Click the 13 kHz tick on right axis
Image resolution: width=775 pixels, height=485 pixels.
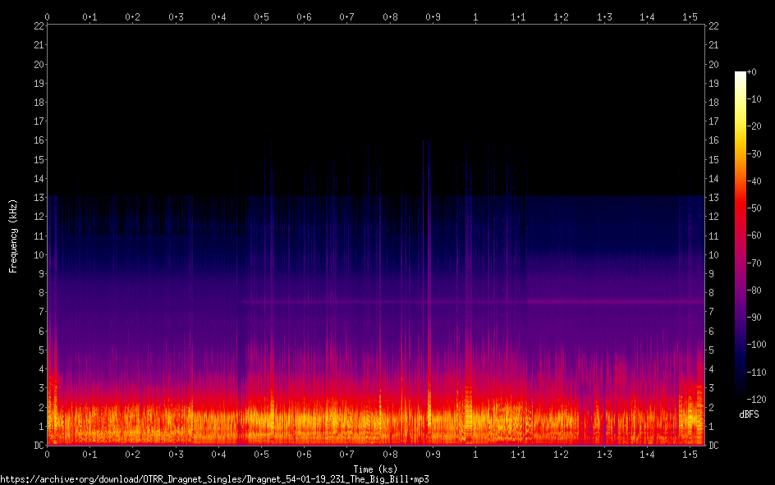pos(713,198)
